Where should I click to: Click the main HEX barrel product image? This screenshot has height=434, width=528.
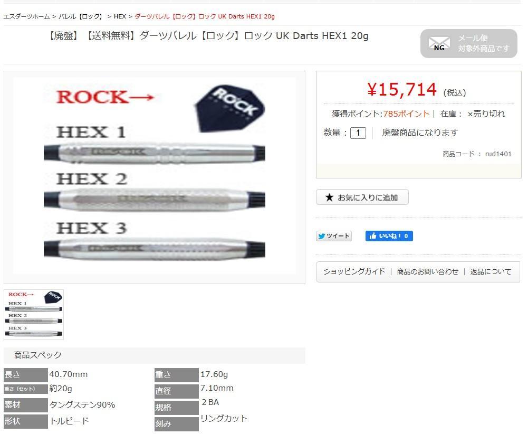[x=155, y=177]
